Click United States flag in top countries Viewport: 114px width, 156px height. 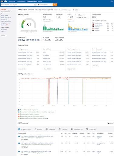tap(93, 23)
